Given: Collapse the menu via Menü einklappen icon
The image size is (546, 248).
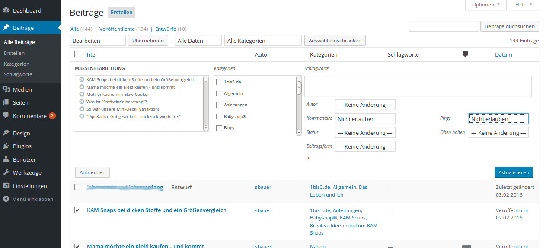Looking at the screenshot, I should [x=6, y=199].
